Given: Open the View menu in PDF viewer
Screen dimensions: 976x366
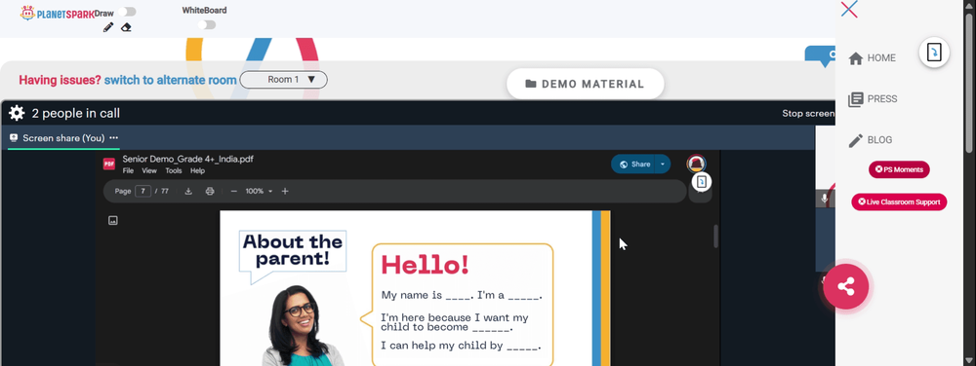Looking at the screenshot, I should click(149, 170).
